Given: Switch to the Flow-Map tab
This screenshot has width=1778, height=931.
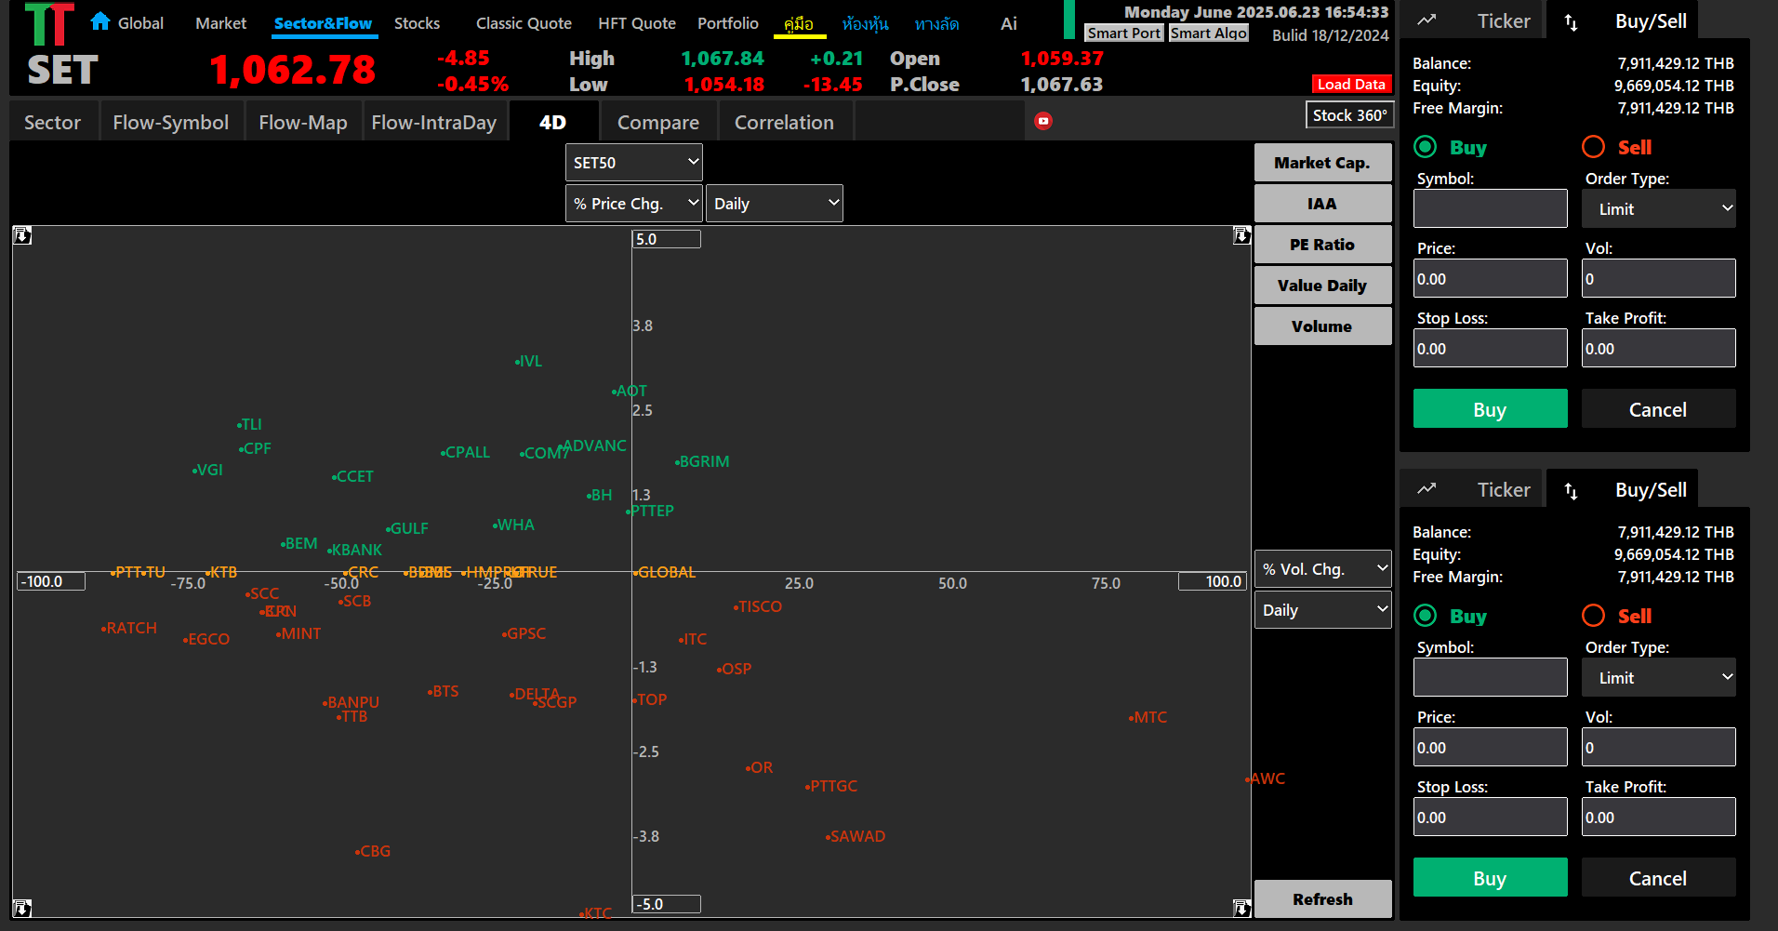Looking at the screenshot, I should pyautogui.click(x=303, y=122).
